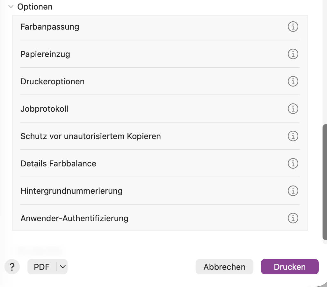Click the info icon next to Farbanpassung

[293, 27]
